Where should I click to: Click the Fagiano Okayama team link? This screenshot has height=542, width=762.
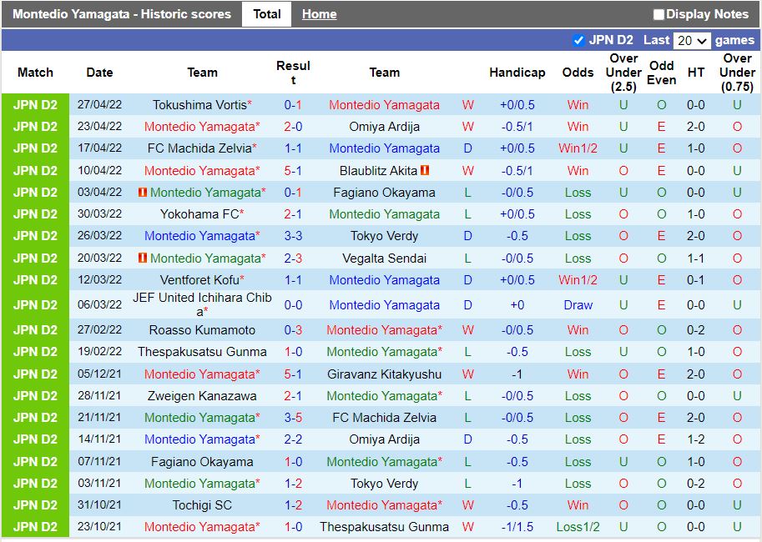click(x=384, y=193)
